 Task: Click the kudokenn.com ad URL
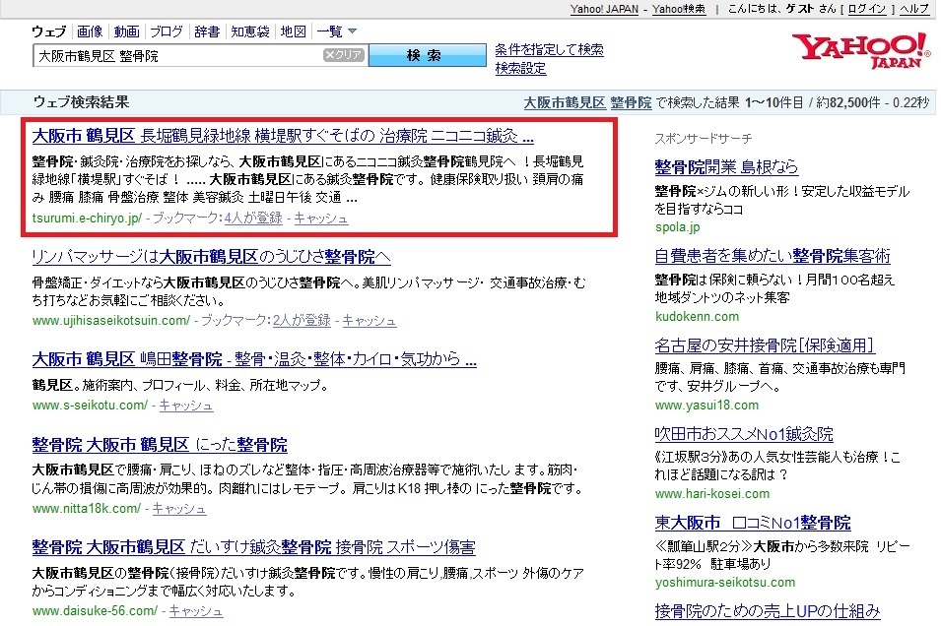[x=698, y=317]
